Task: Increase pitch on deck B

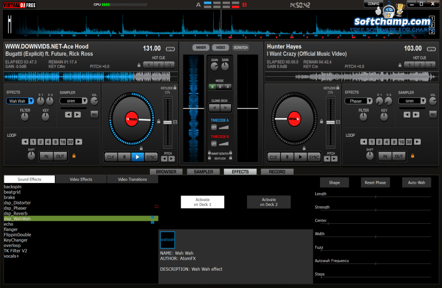Action: point(334,159)
